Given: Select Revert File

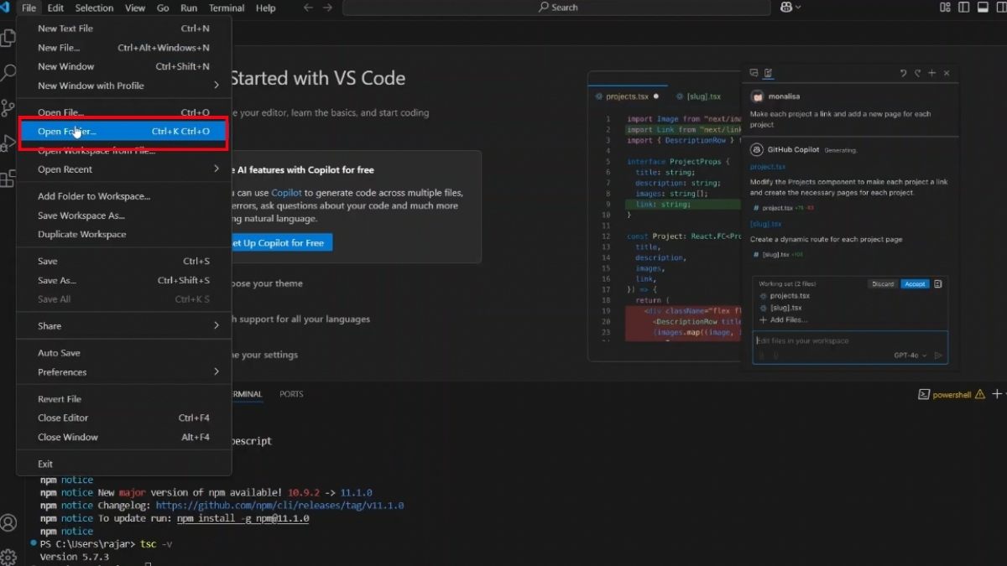Looking at the screenshot, I should [x=124, y=399].
